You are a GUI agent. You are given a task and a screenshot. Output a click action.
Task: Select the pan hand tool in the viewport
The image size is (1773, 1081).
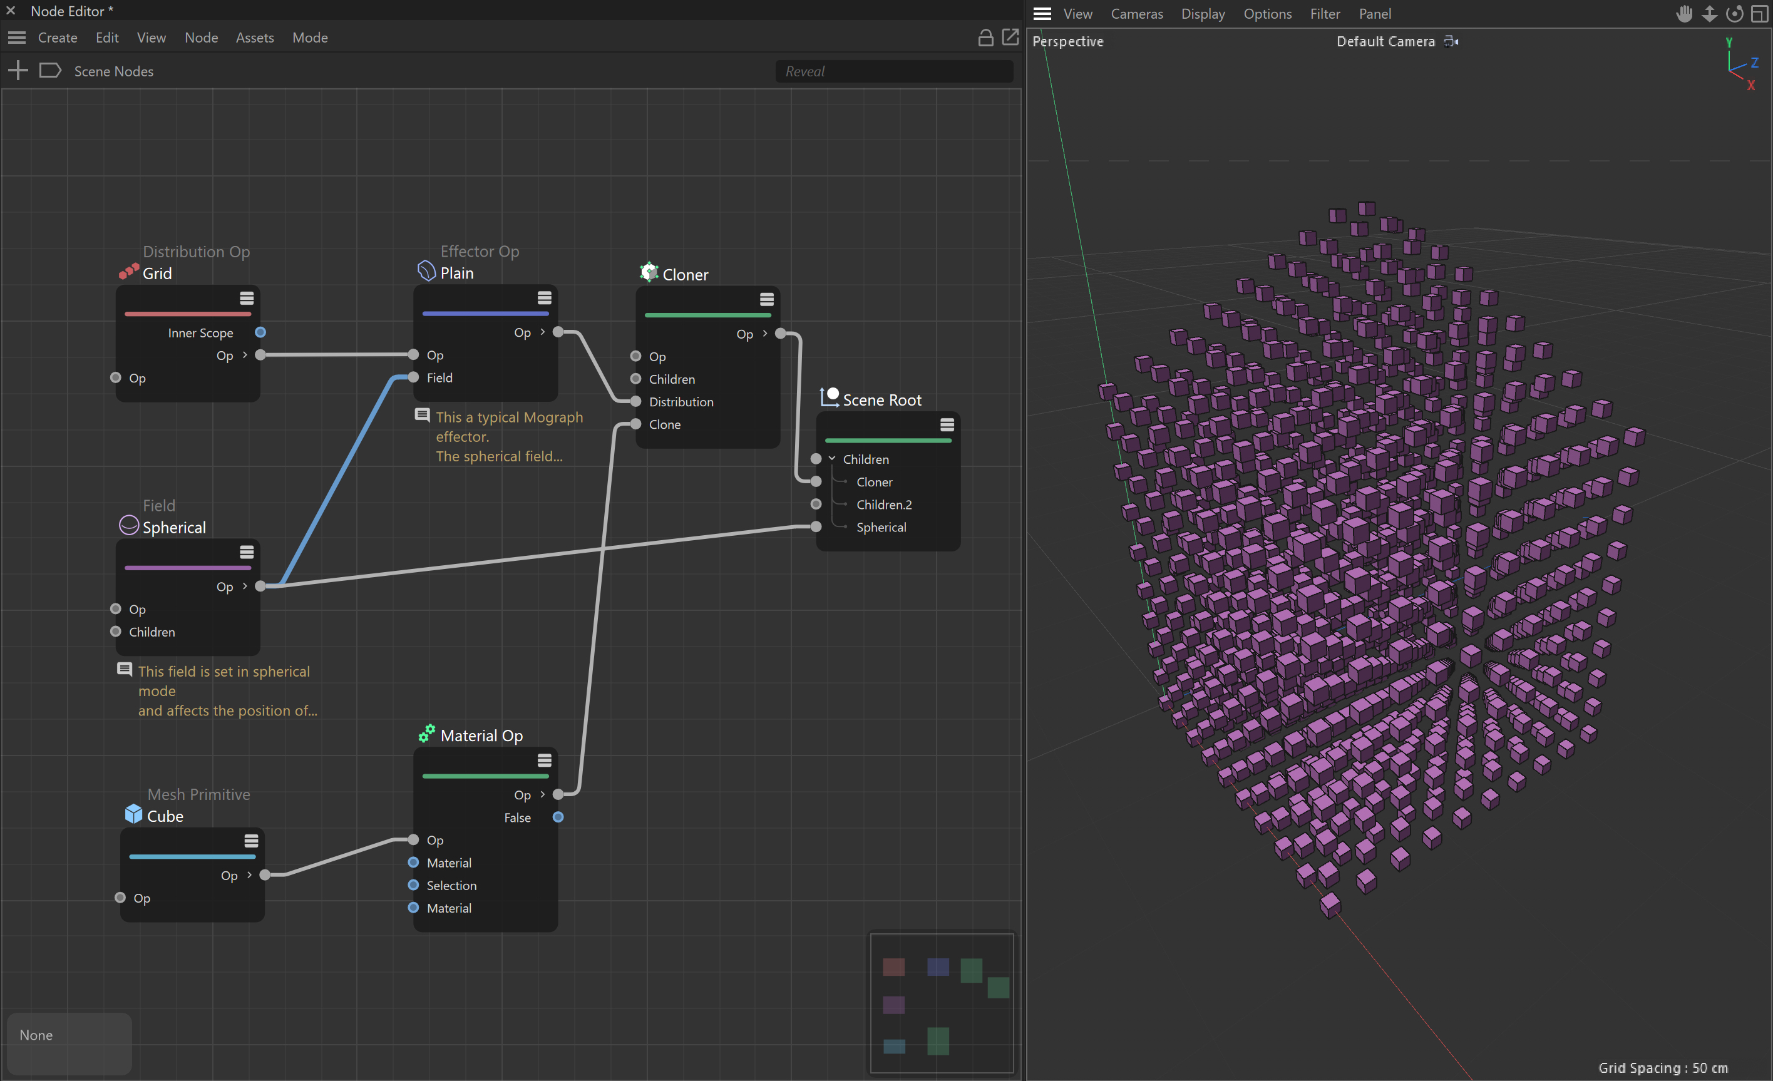(x=1683, y=14)
